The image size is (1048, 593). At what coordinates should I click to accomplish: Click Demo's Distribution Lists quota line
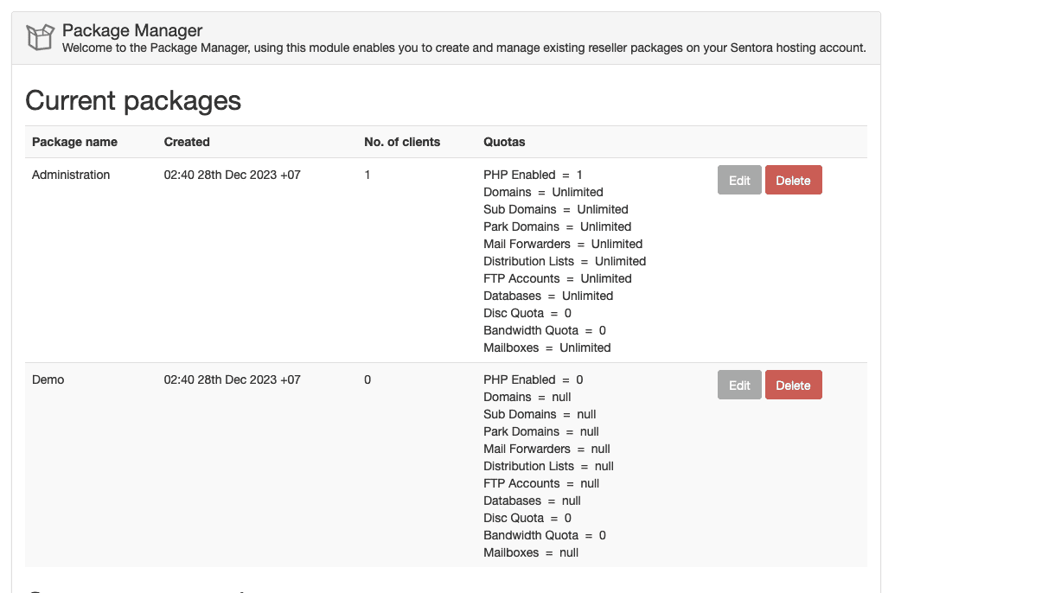coord(548,466)
